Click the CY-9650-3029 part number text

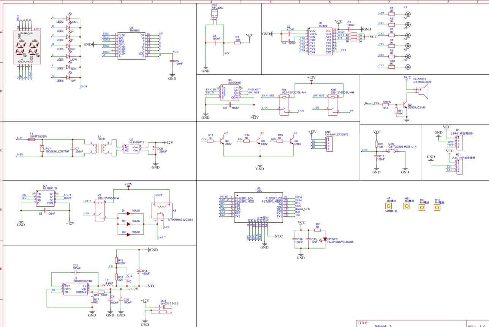pyautogui.click(x=423, y=82)
